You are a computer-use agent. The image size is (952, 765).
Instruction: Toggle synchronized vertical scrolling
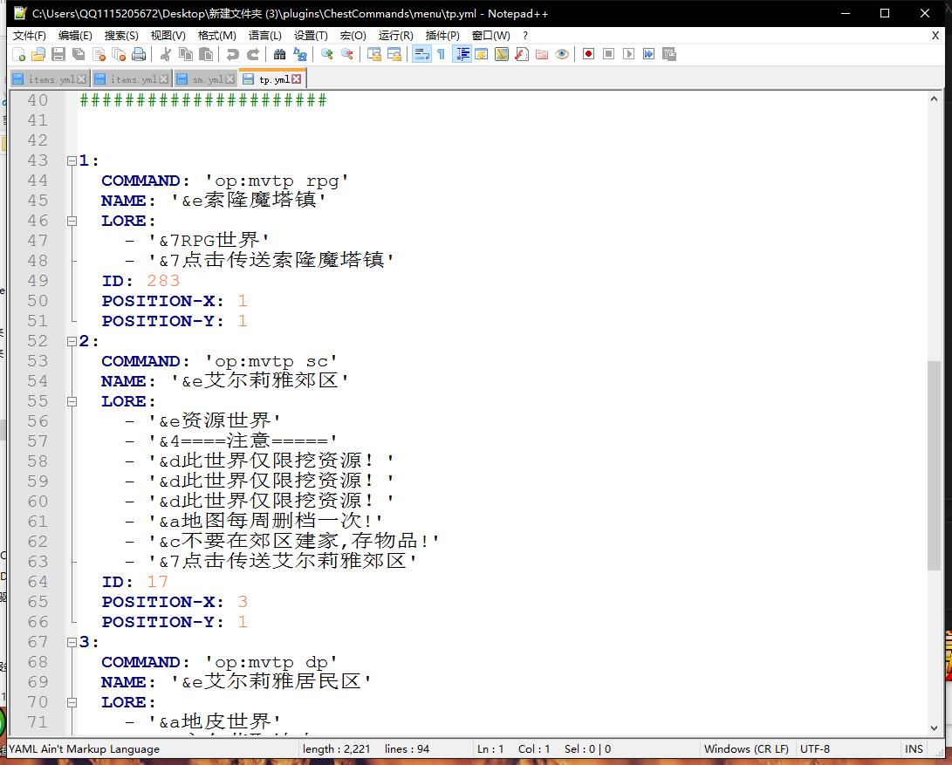[x=374, y=55]
